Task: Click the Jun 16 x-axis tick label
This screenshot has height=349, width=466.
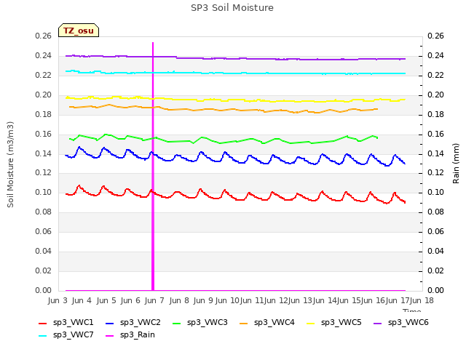Action: pyautogui.click(x=372, y=300)
